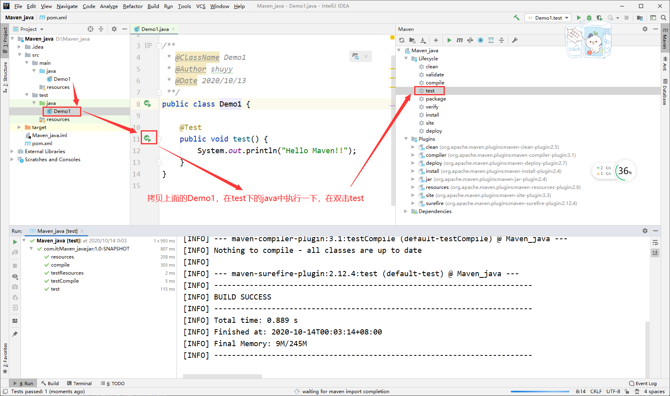The width and height of the screenshot is (670, 396).
Task: Open the Navigate menu
Action: [x=67, y=6]
